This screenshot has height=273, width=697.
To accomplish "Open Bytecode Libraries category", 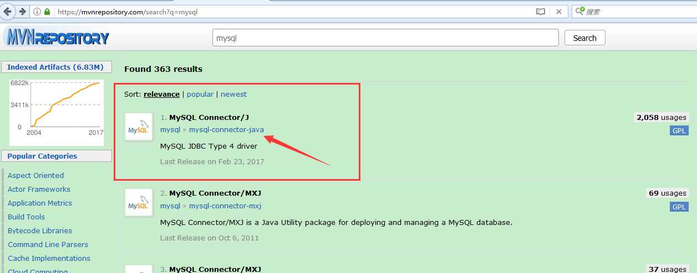I will coord(40,230).
